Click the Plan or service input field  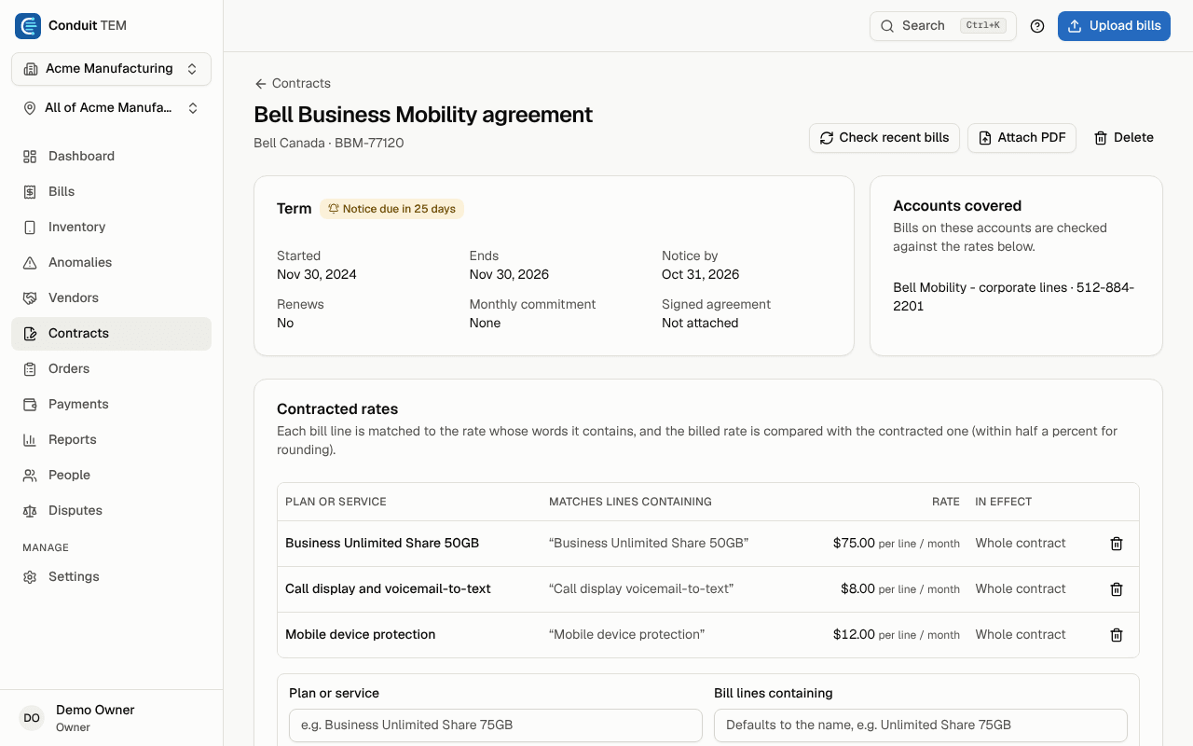[496, 725]
